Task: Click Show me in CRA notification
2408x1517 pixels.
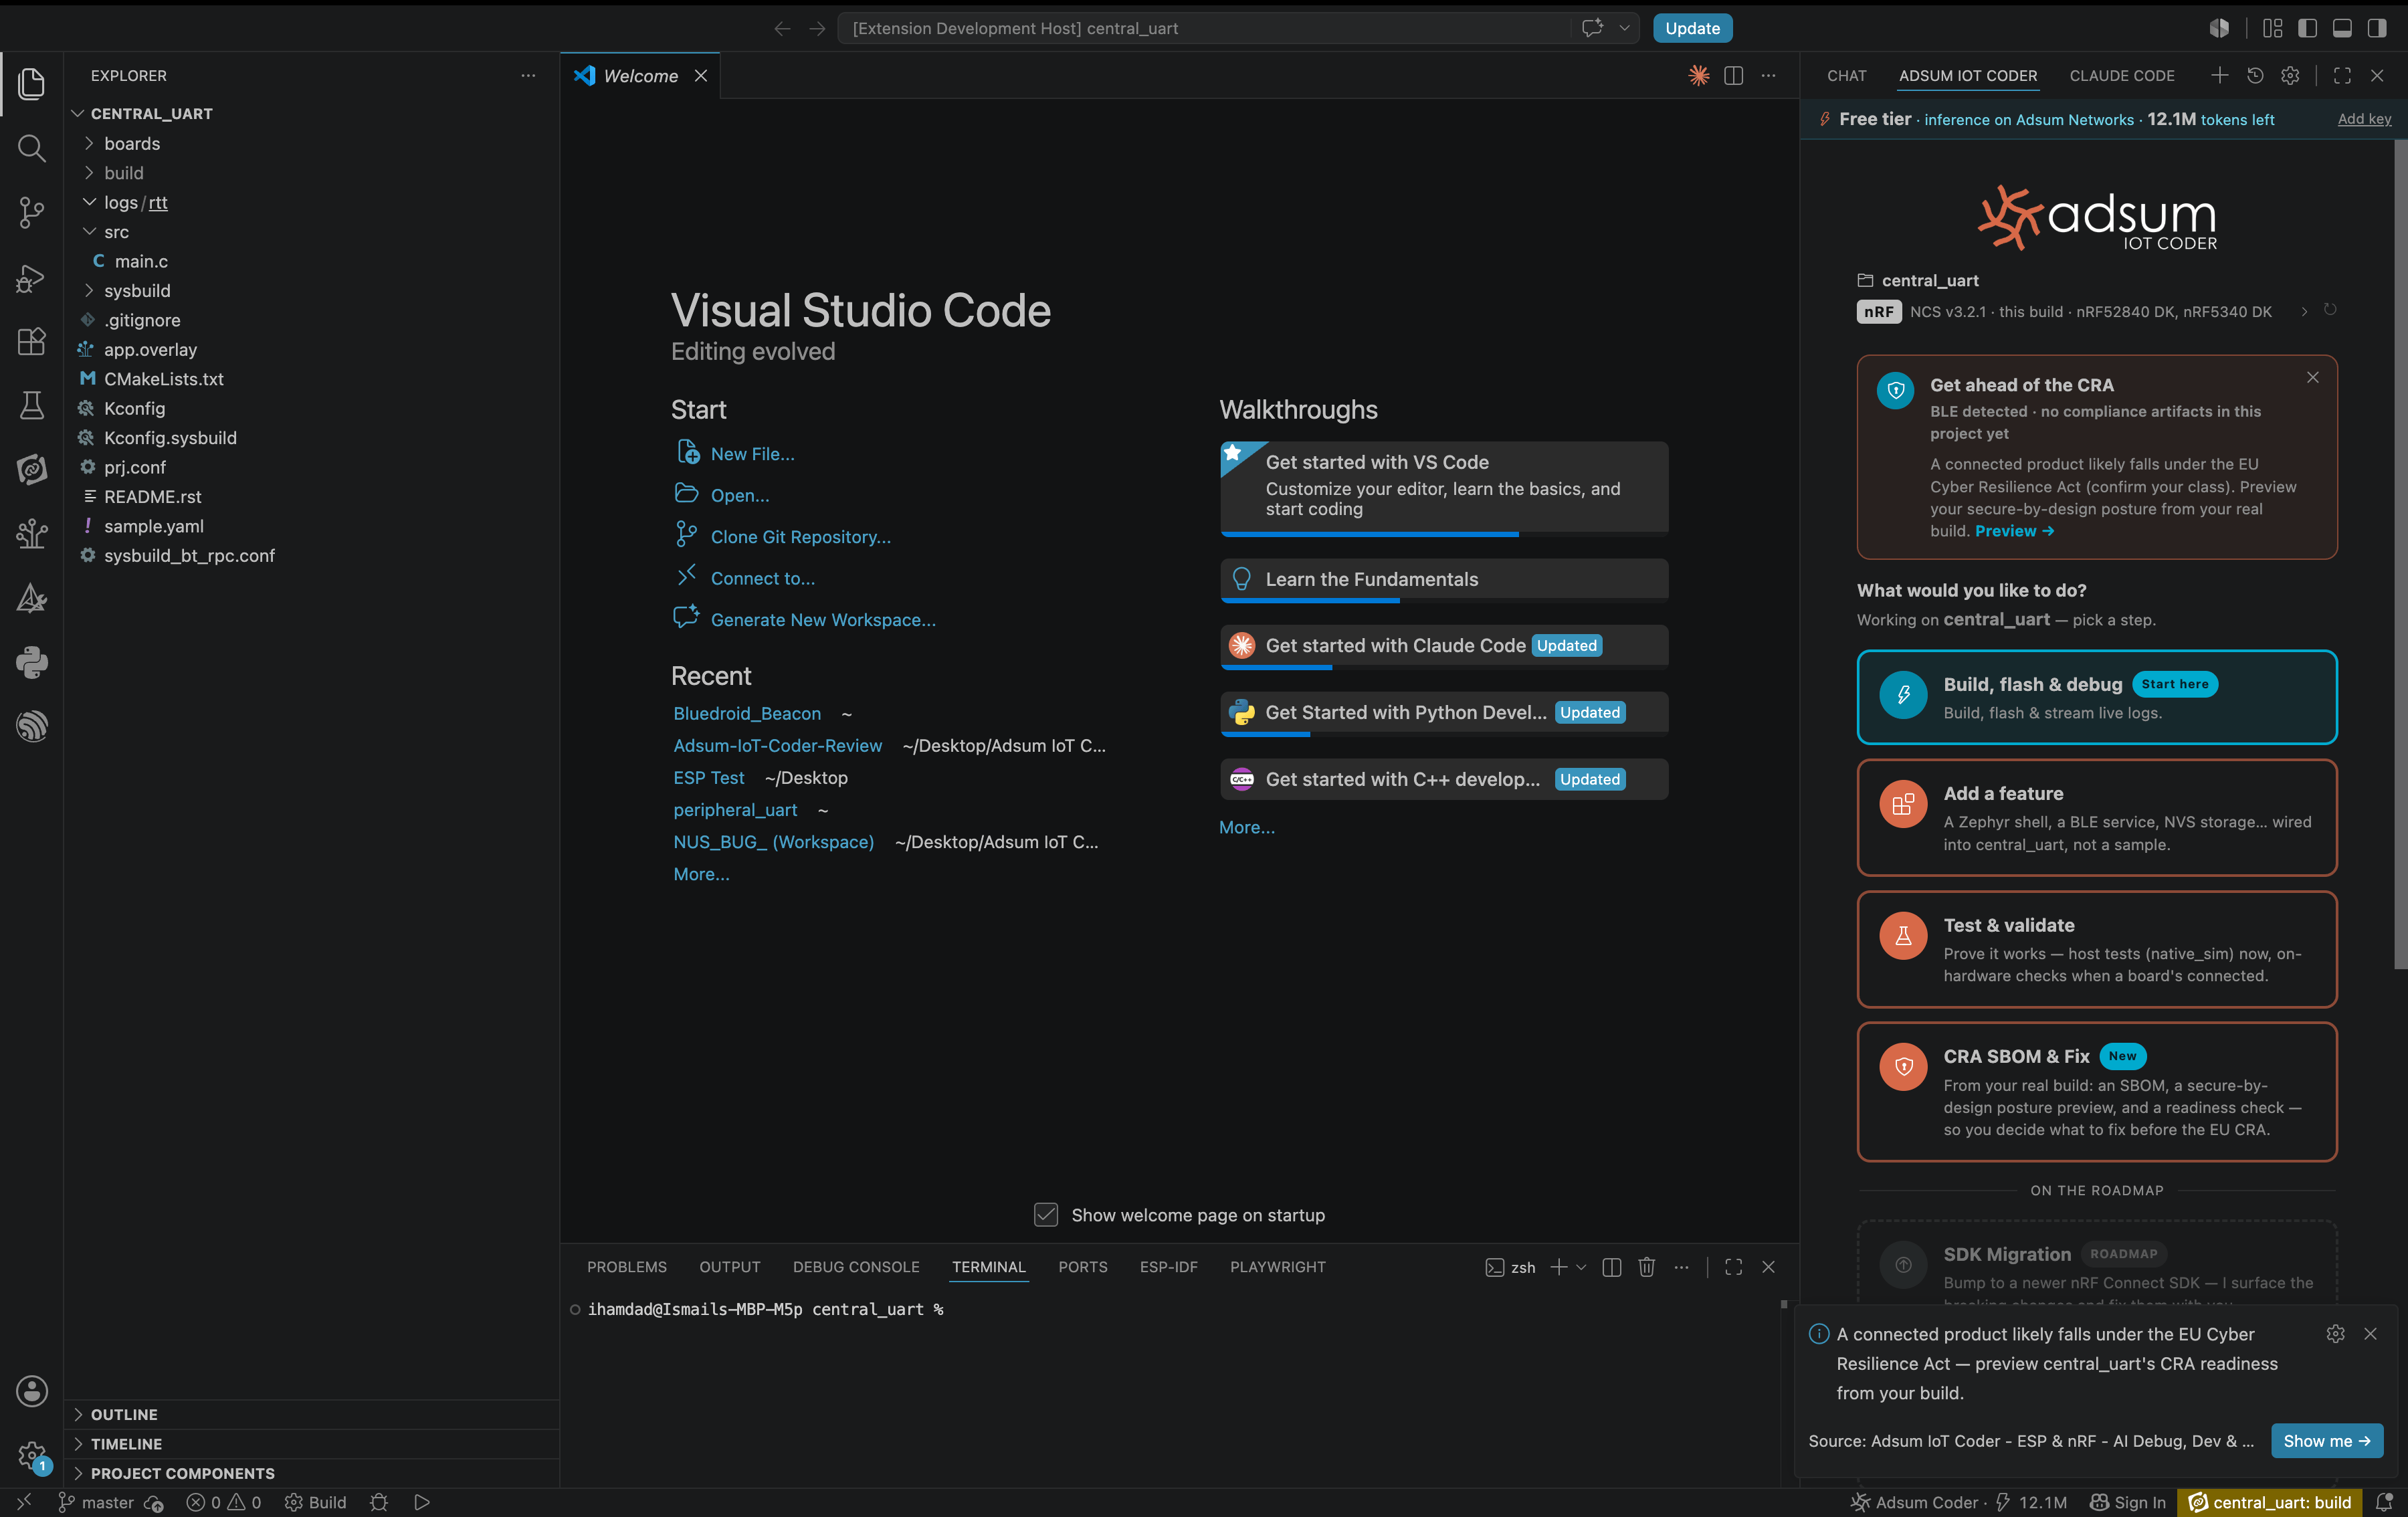Action: tap(2326, 1441)
